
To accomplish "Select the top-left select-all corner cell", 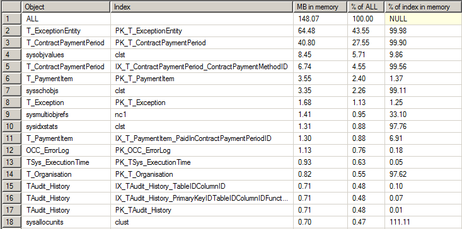I will coord(11,7).
